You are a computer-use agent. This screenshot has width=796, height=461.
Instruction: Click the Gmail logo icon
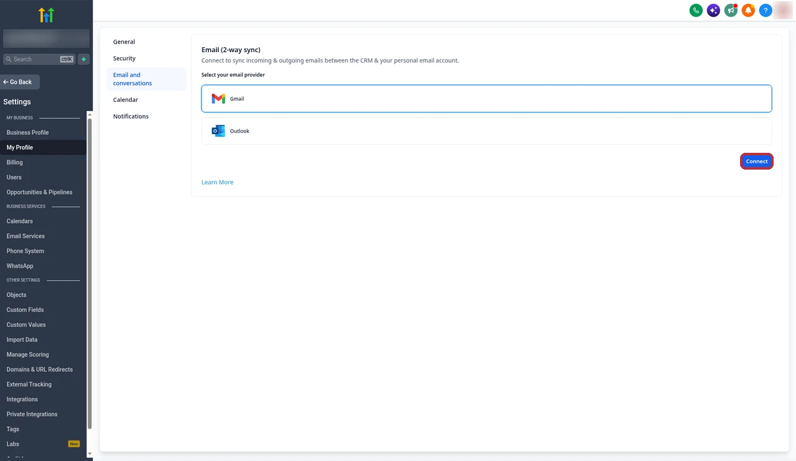[x=218, y=99]
